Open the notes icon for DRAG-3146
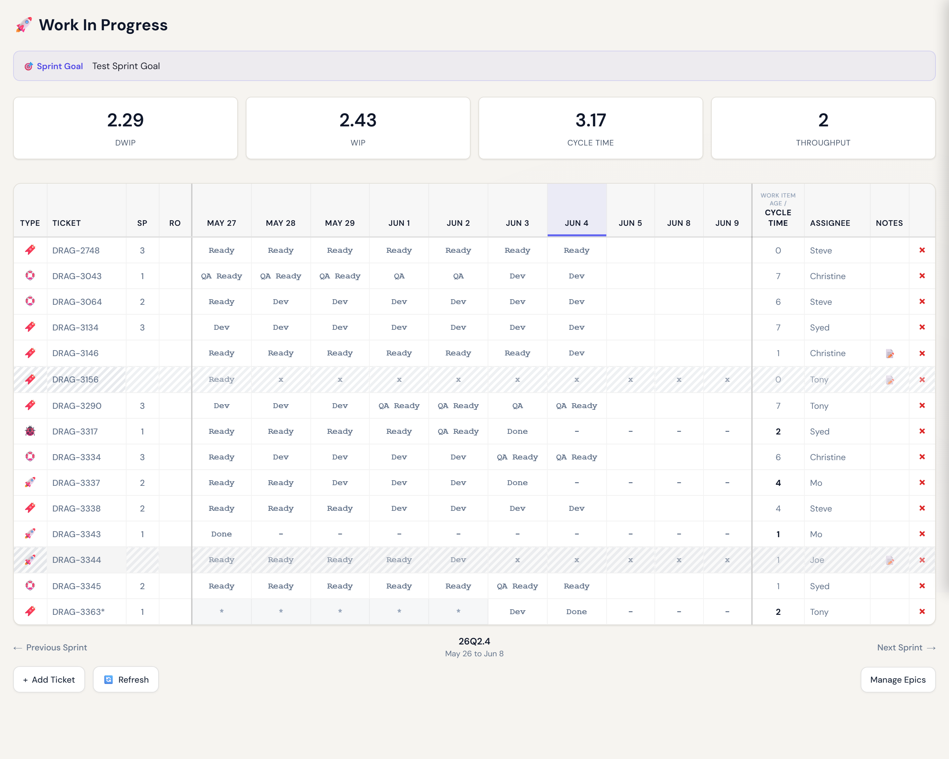 (890, 353)
